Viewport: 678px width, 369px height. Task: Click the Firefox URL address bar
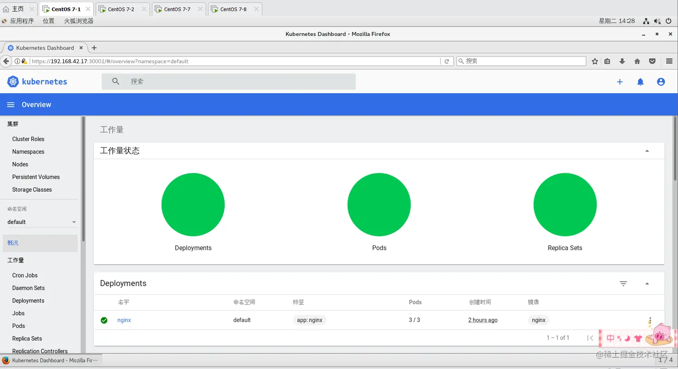coord(235,61)
